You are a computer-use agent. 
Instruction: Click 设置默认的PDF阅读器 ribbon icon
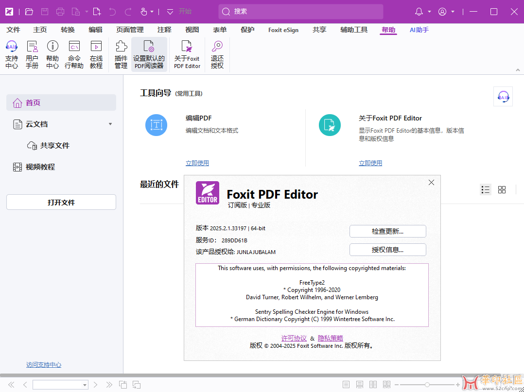149,47
